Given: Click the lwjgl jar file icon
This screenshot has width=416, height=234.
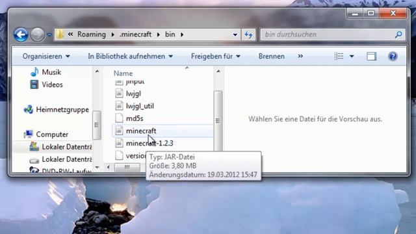Looking at the screenshot, I should [x=119, y=94].
